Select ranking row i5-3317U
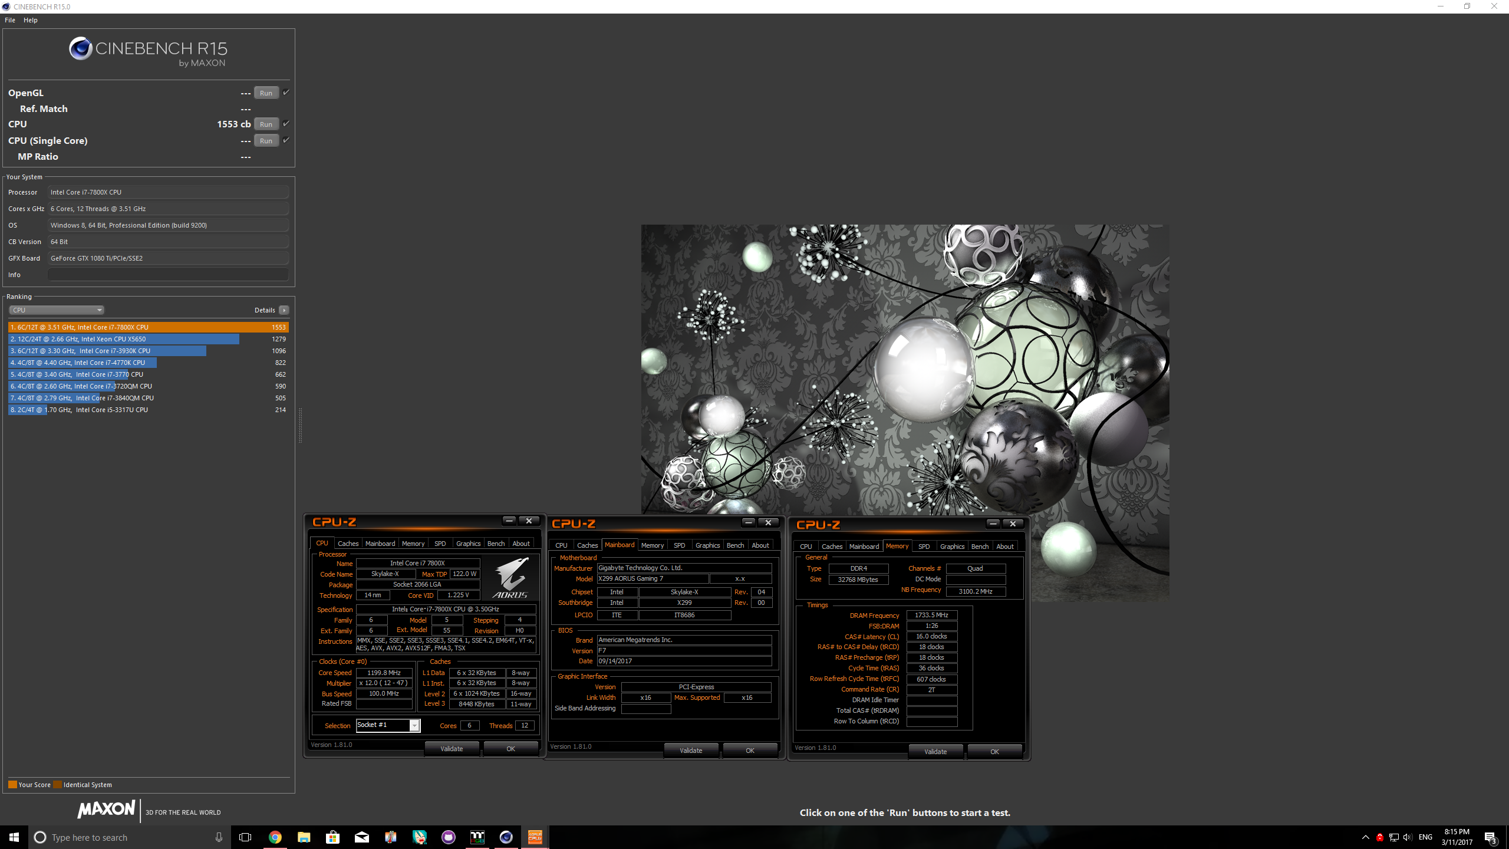The height and width of the screenshot is (849, 1509). (148, 410)
